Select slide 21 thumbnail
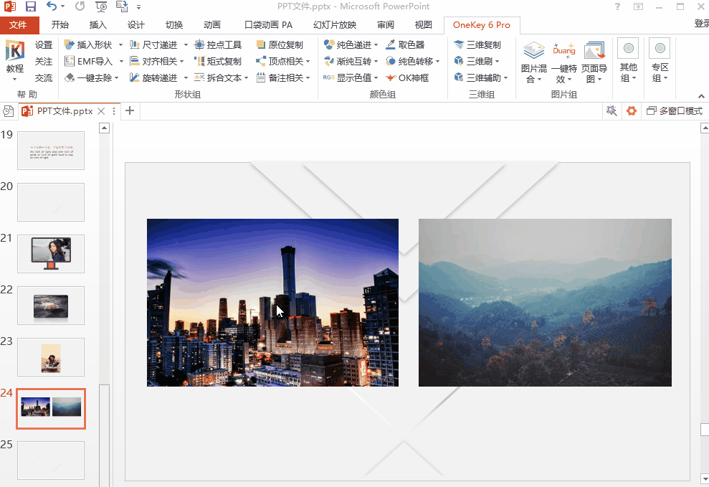 tap(51, 254)
